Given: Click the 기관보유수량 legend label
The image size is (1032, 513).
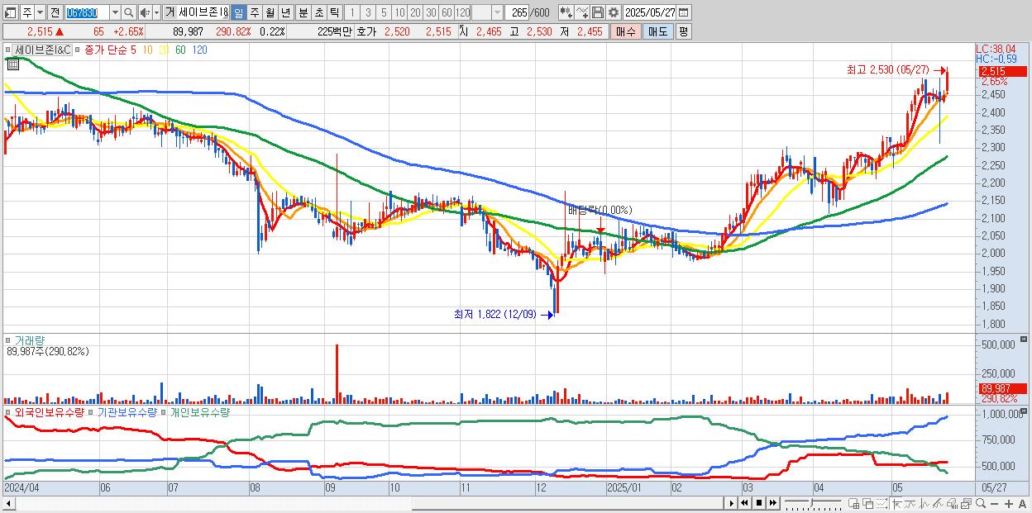Looking at the screenshot, I should point(127,411).
